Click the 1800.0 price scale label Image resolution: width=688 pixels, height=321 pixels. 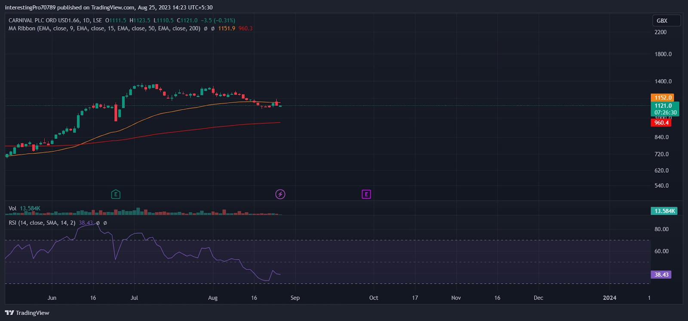[x=663, y=54]
